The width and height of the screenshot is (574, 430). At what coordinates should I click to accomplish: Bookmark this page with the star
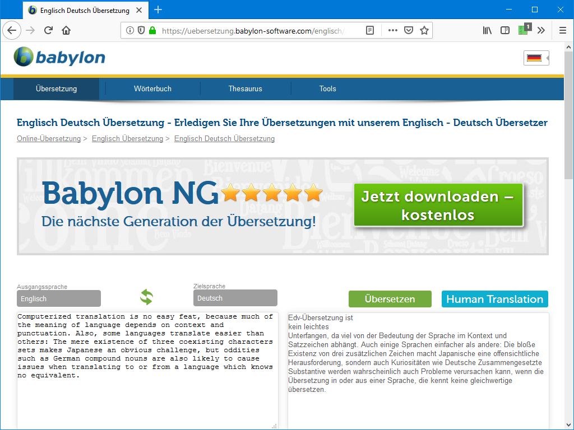click(424, 30)
